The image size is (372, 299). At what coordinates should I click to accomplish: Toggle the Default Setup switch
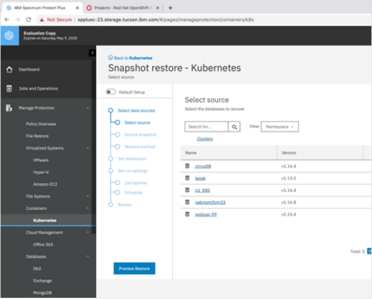(x=111, y=91)
